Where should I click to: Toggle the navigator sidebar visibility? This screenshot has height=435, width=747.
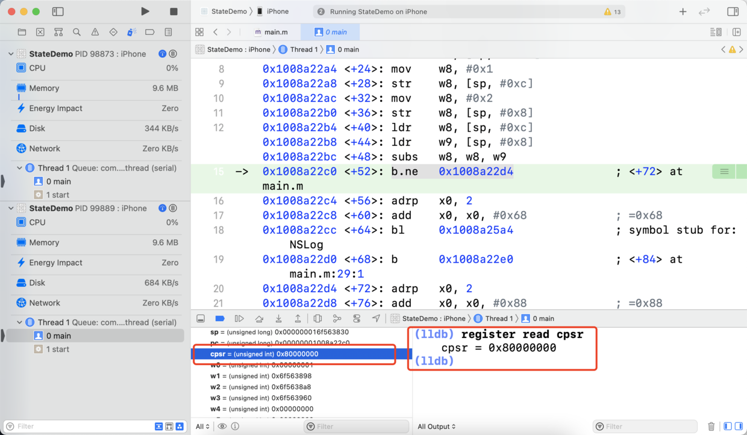click(x=58, y=11)
